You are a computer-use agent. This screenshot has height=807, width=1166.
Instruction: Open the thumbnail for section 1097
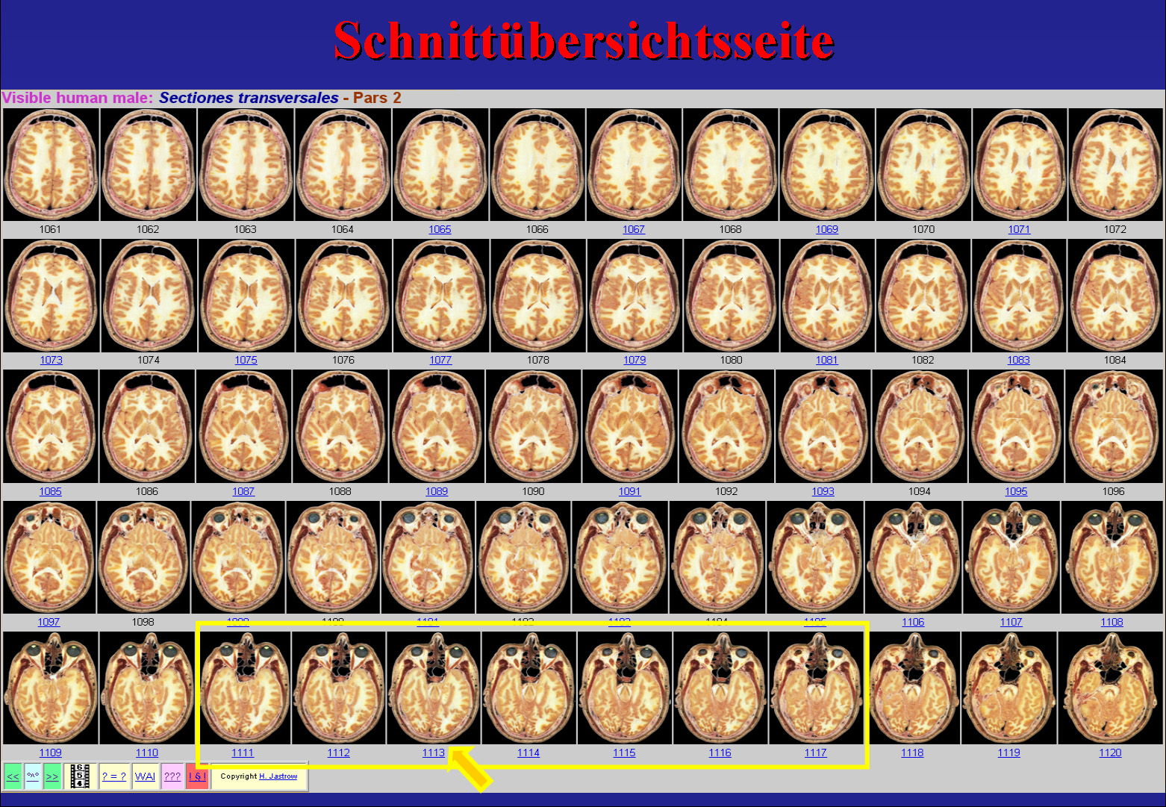click(49, 557)
